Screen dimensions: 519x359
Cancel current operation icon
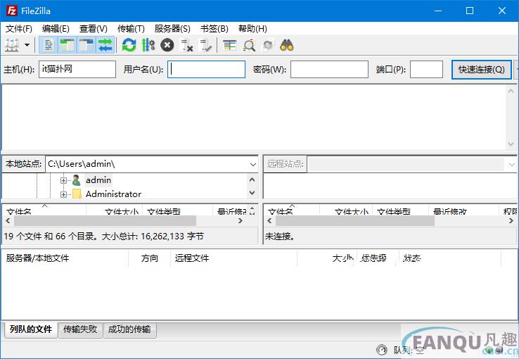click(x=167, y=45)
